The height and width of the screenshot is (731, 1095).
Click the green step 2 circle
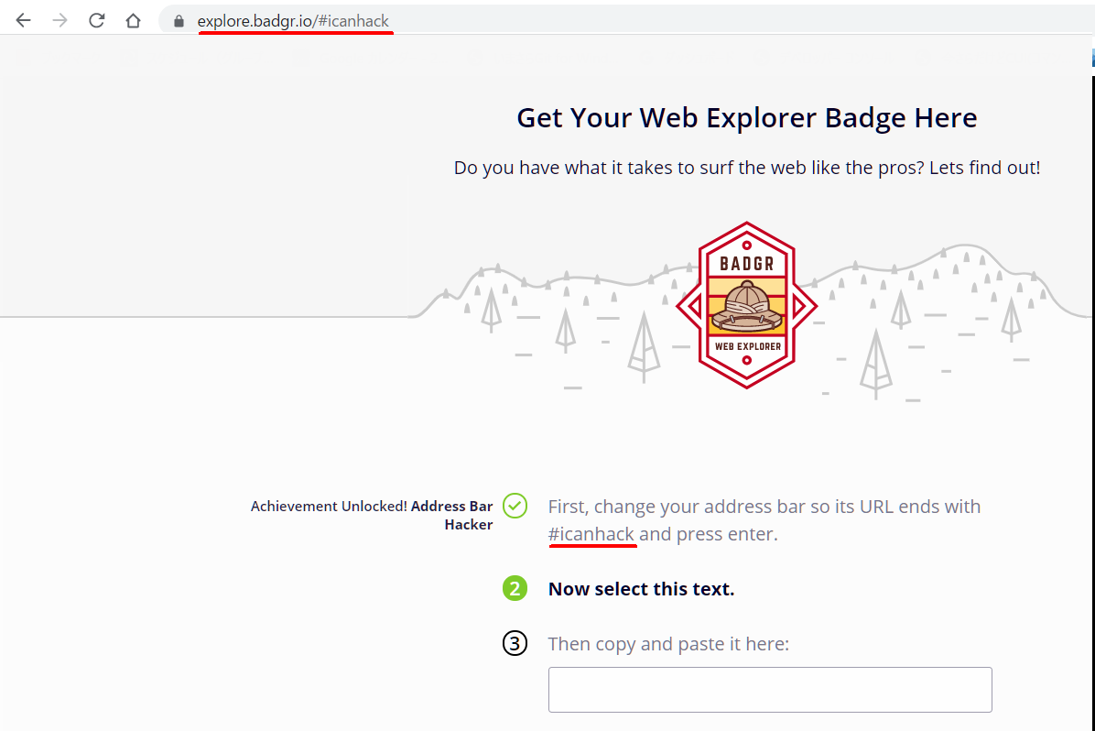click(515, 588)
